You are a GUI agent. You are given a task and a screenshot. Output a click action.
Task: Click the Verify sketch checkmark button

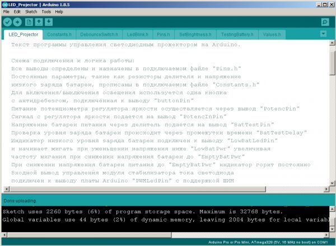(x=7, y=22)
